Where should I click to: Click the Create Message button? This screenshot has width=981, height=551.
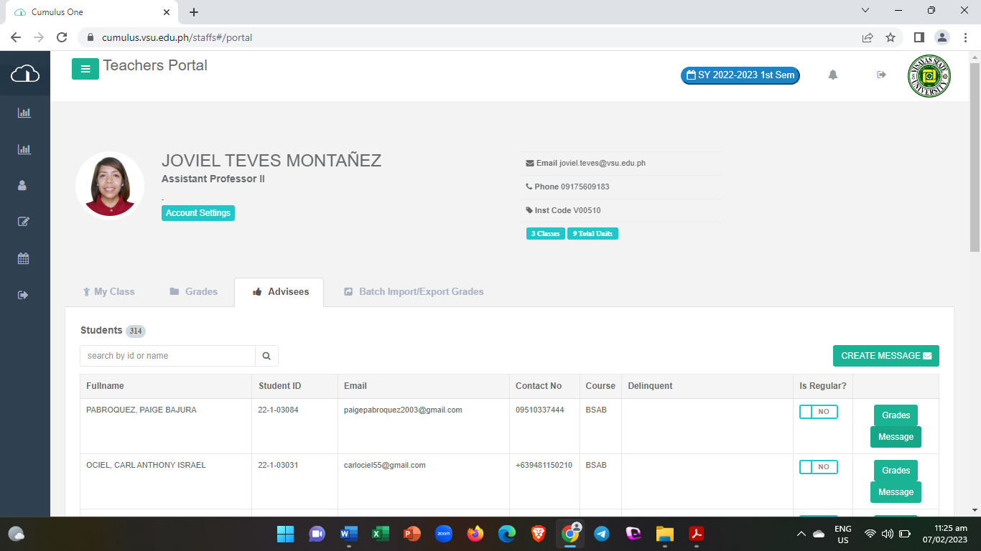[x=885, y=356]
